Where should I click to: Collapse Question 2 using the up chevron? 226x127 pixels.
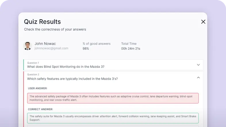198,78
